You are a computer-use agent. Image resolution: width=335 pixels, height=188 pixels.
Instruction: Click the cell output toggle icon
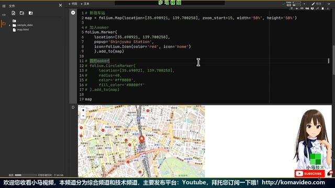click(x=73, y=107)
